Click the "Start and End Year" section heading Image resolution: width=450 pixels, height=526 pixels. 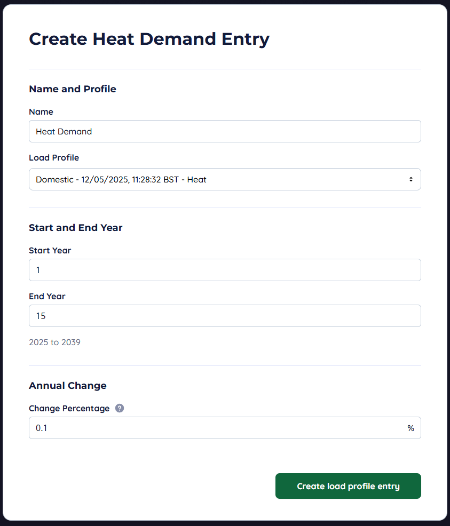[x=75, y=228]
